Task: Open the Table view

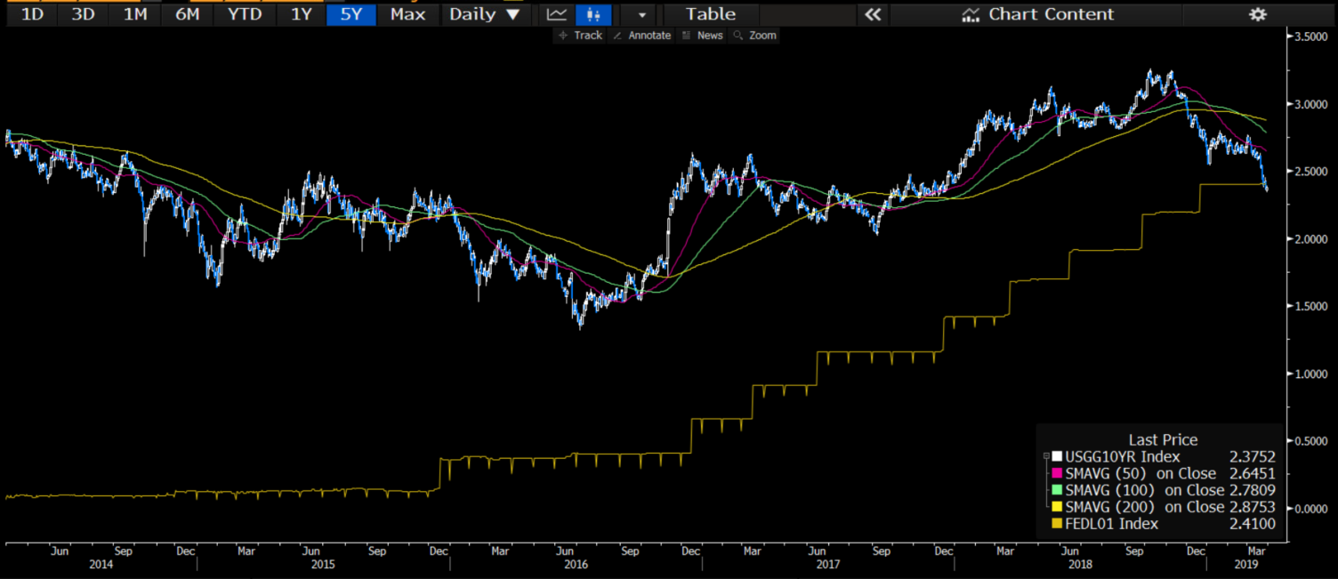Action: [711, 14]
